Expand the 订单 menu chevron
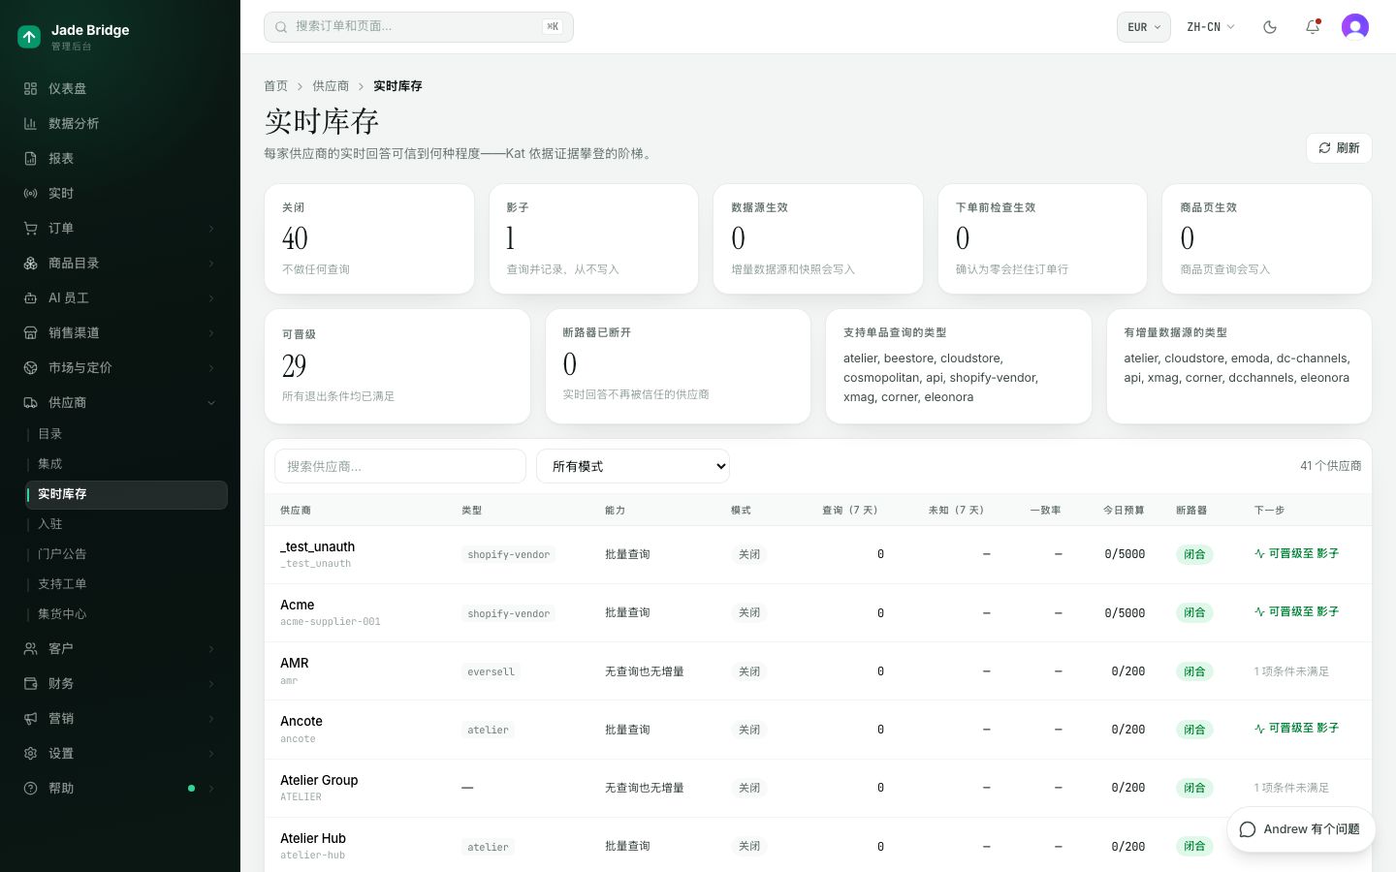This screenshot has width=1396, height=872. 211,229
